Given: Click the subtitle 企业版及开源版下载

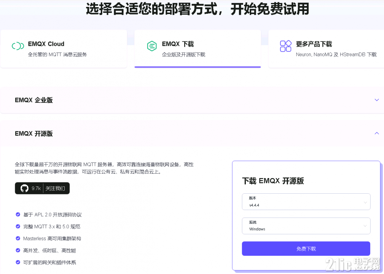Looking at the screenshot, I should pyautogui.click(x=183, y=54).
